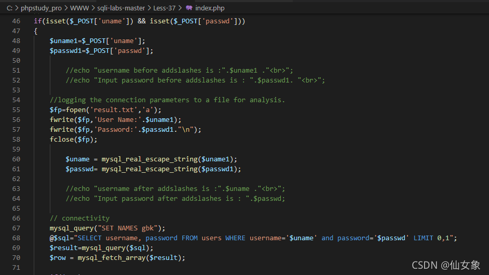
Task: Select the Less-37 breadcrumb folder
Action: (x=165, y=8)
